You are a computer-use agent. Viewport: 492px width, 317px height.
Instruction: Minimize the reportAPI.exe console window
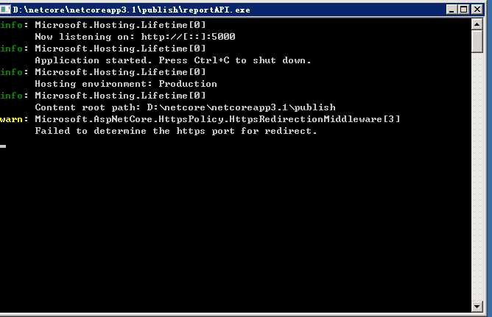pyautogui.click(x=451, y=9)
